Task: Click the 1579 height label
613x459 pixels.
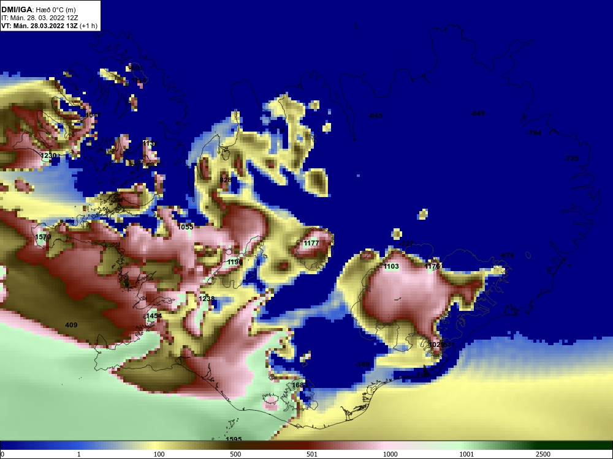Action: [x=43, y=237]
